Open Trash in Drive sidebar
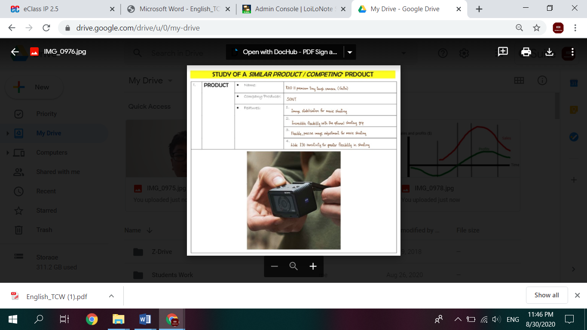The image size is (587, 330). point(44,230)
